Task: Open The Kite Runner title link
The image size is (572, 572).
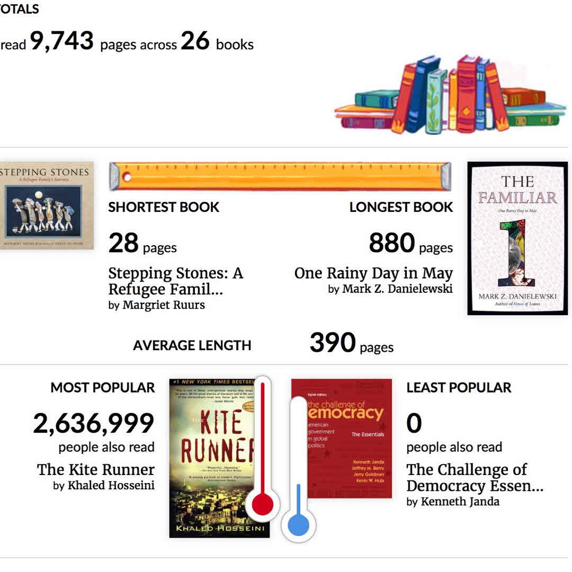Action: tap(96, 470)
